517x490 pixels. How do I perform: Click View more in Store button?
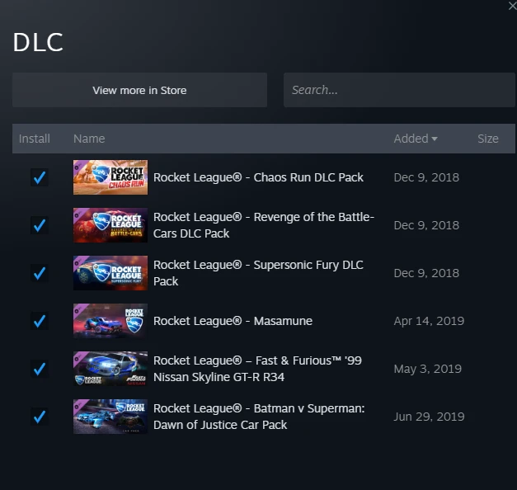coord(140,90)
